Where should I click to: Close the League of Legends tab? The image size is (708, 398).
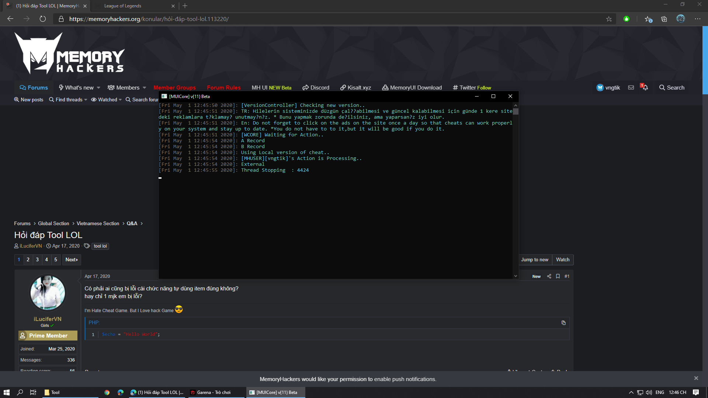click(x=173, y=6)
